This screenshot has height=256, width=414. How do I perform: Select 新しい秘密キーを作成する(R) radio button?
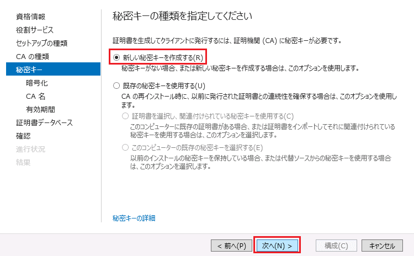[x=116, y=57]
